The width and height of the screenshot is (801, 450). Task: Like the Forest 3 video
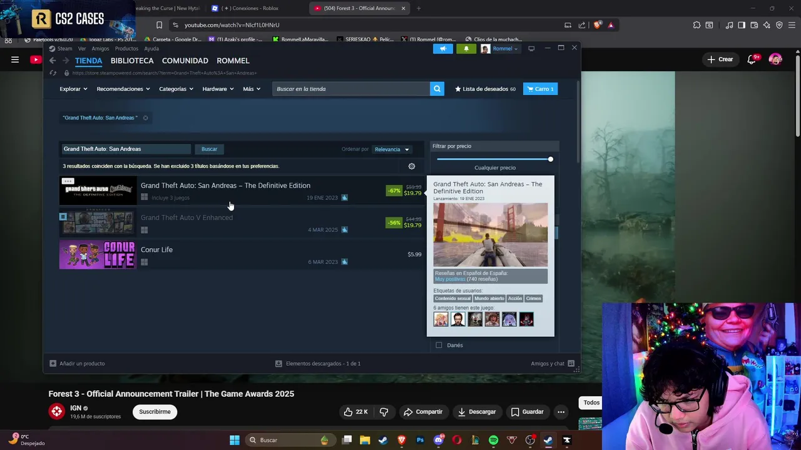355,412
